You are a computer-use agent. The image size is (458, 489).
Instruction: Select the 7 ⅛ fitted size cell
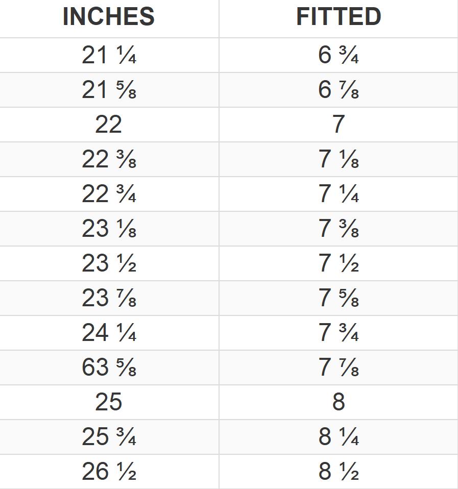[339, 159]
